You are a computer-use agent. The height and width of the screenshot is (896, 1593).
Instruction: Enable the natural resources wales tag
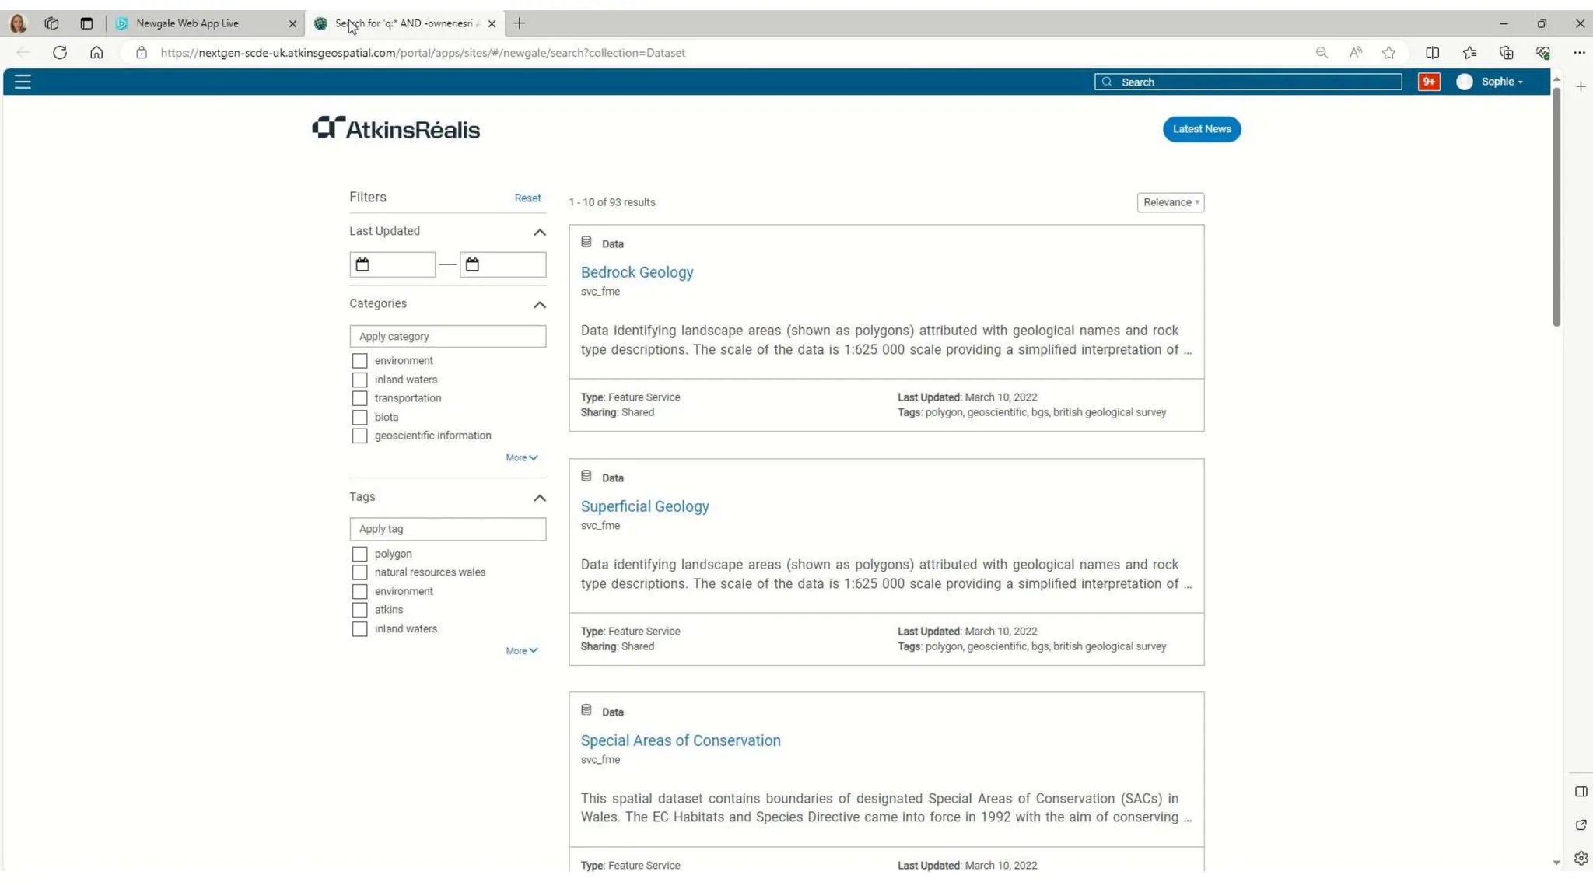coord(359,572)
